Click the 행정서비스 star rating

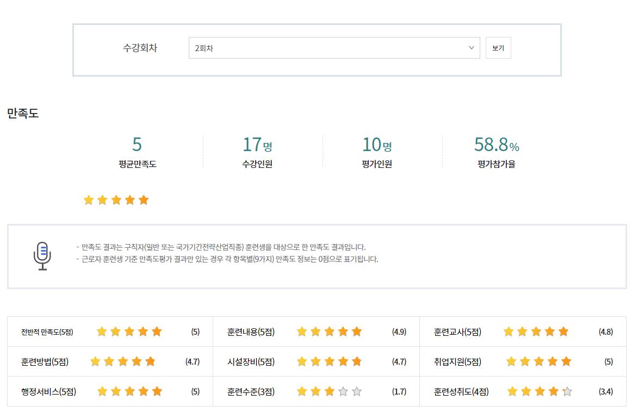point(129,392)
